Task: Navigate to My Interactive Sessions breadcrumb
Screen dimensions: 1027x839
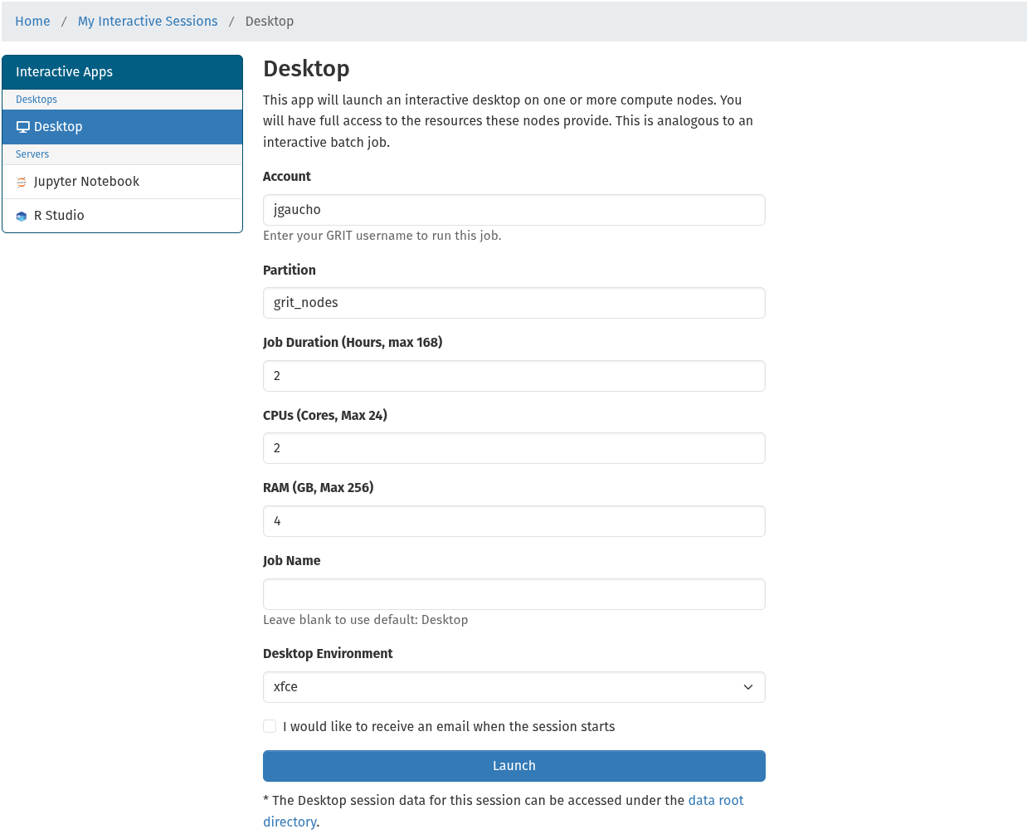Action: [148, 22]
